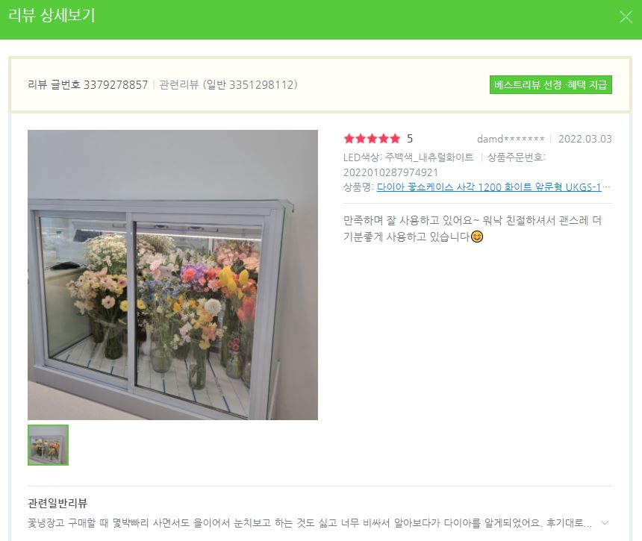The image size is (642, 541).
Task: Click reviewer ID damd*******
Action: (x=511, y=139)
